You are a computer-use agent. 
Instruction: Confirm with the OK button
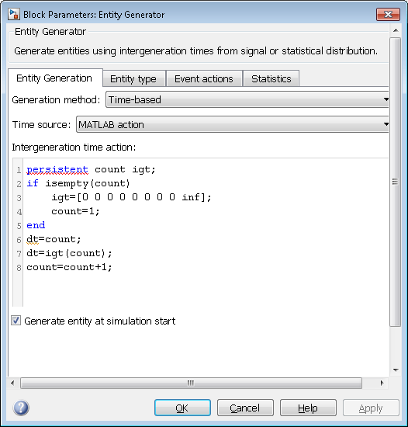tap(182, 408)
